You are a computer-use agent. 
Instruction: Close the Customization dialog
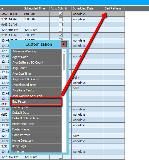64,44
